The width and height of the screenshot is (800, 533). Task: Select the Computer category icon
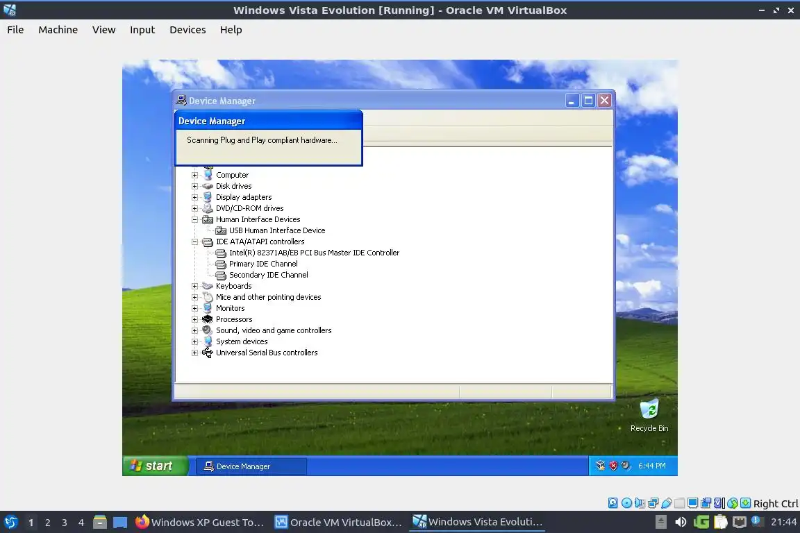(208, 175)
